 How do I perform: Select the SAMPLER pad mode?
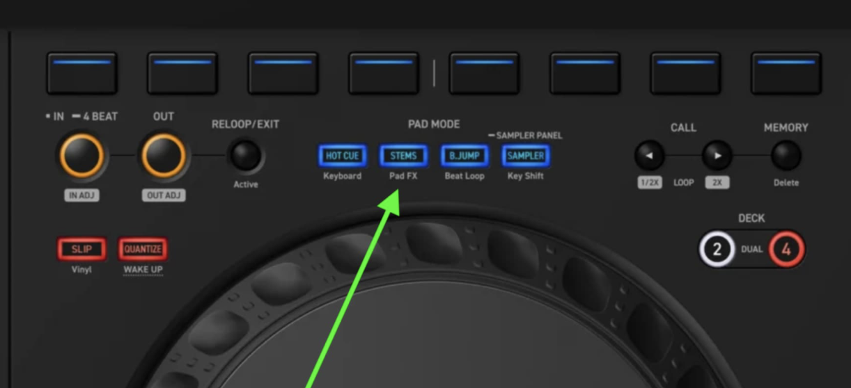click(x=526, y=156)
